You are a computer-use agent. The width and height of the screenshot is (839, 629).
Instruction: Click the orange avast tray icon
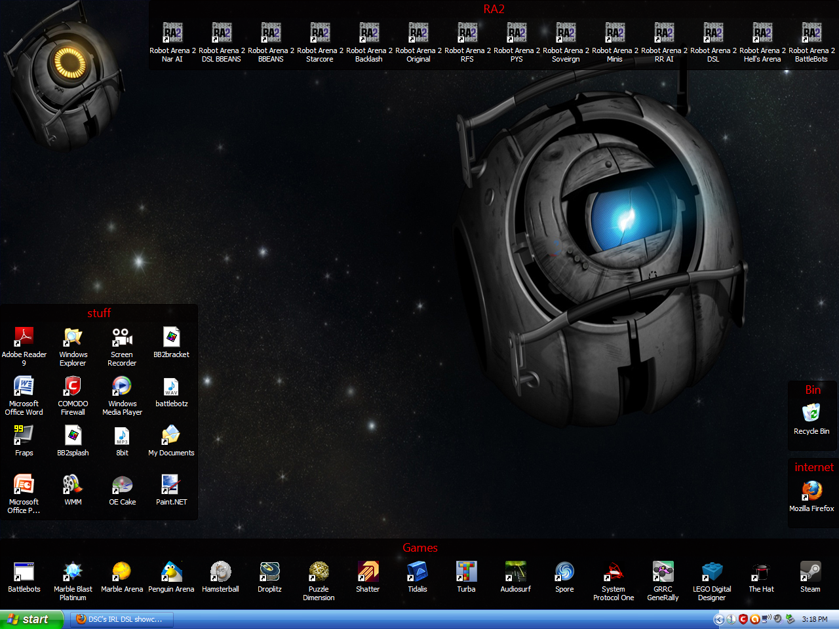pyautogui.click(x=754, y=619)
